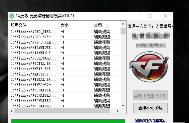Select row C:\Windows\WNZIP.EXE...
189x123 pixels.
64,69
